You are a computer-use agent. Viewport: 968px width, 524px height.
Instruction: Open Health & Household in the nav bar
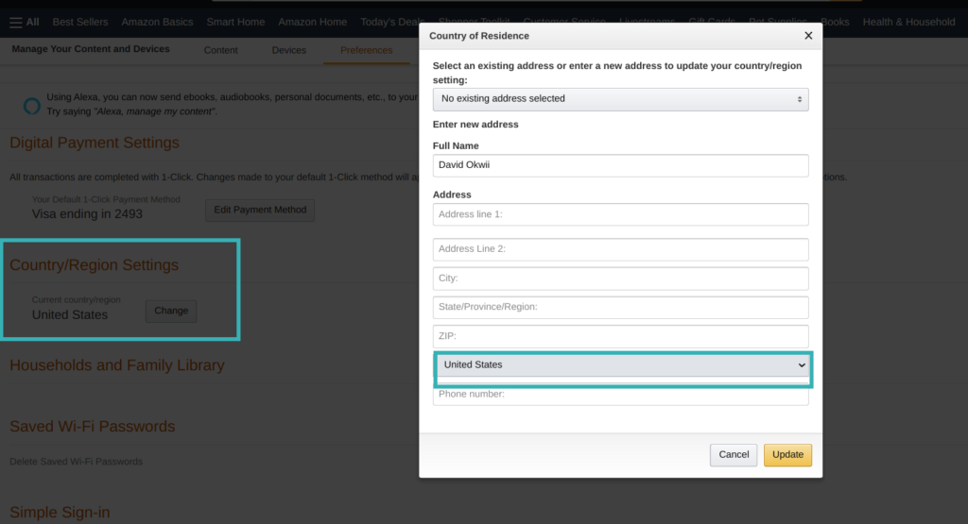coord(908,23)
